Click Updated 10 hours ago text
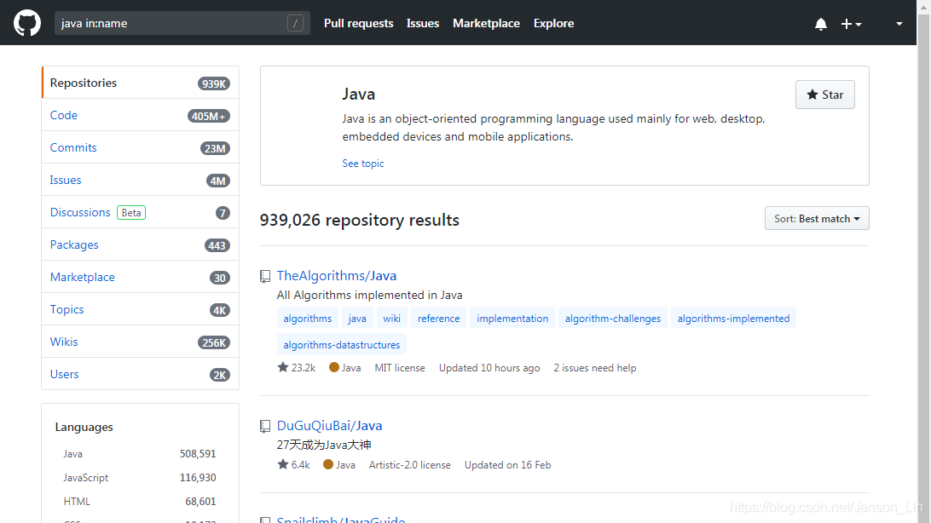Screen dimensions: 931x523 pyautogui.click(x=489, y=368)
